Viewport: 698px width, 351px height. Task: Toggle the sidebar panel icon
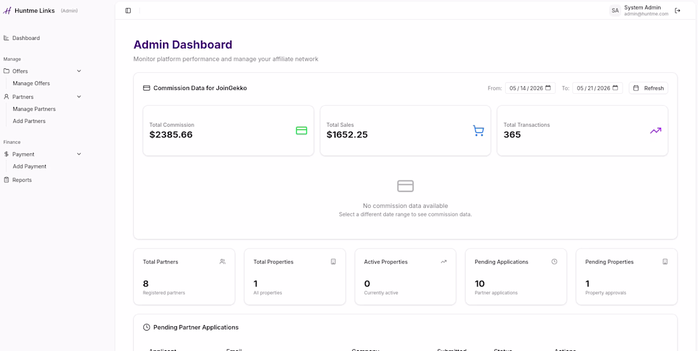[x=128, y=11]
